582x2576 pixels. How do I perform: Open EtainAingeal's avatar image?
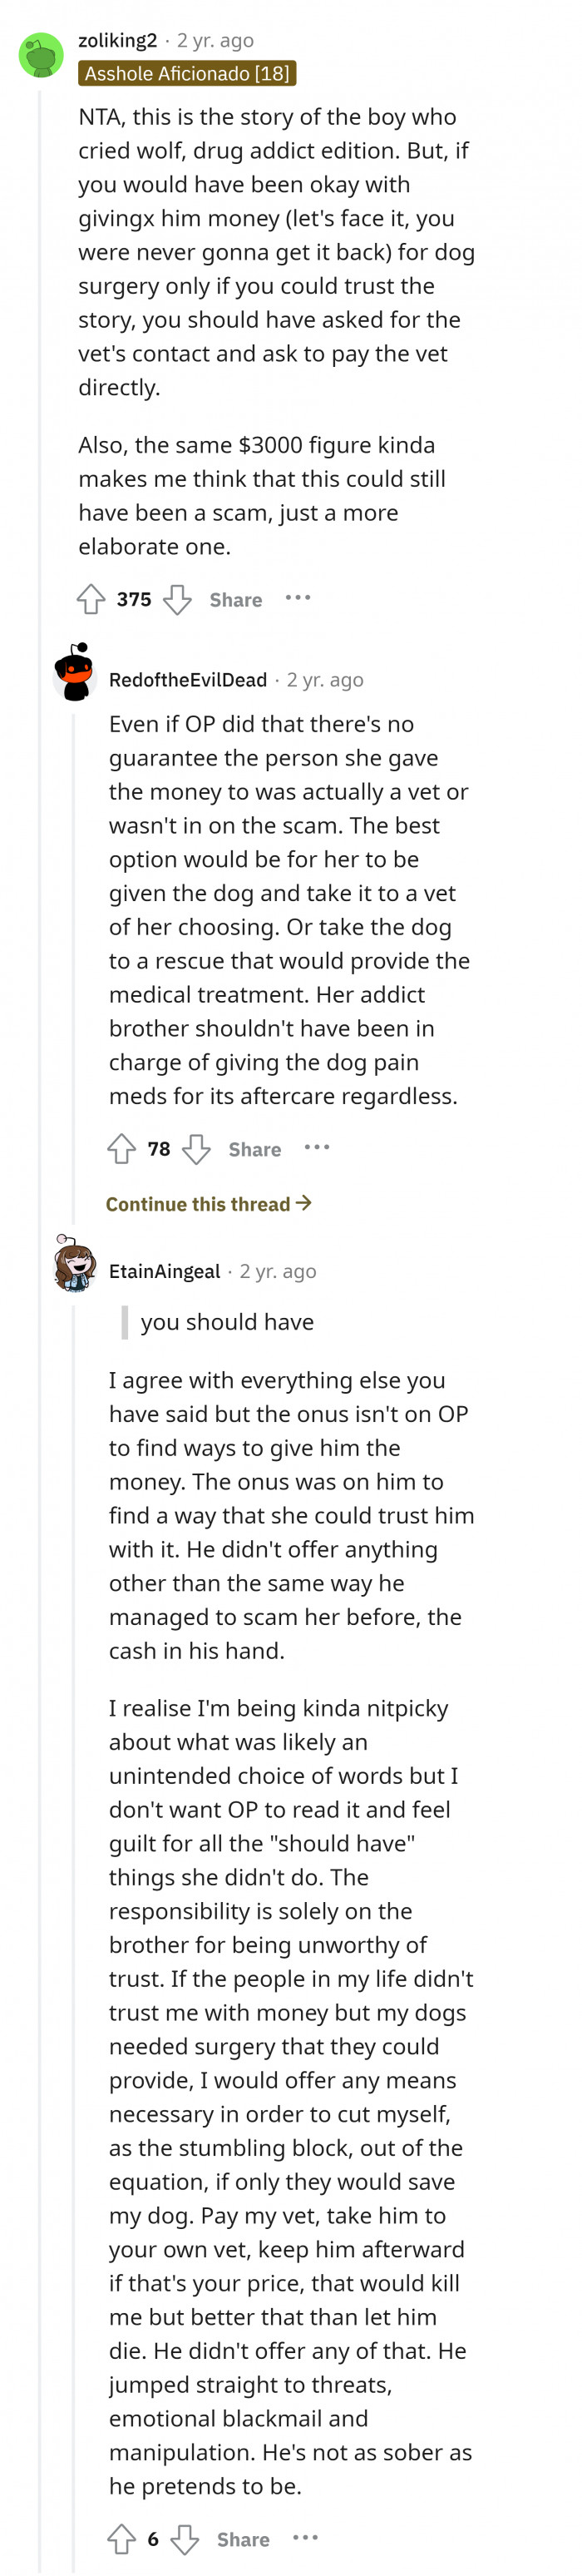tap(74, 1263)
